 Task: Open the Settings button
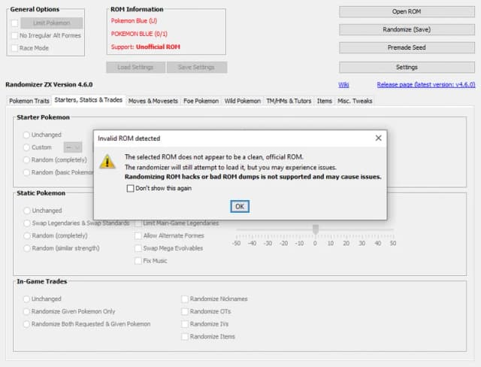click(x=407, y=67)
